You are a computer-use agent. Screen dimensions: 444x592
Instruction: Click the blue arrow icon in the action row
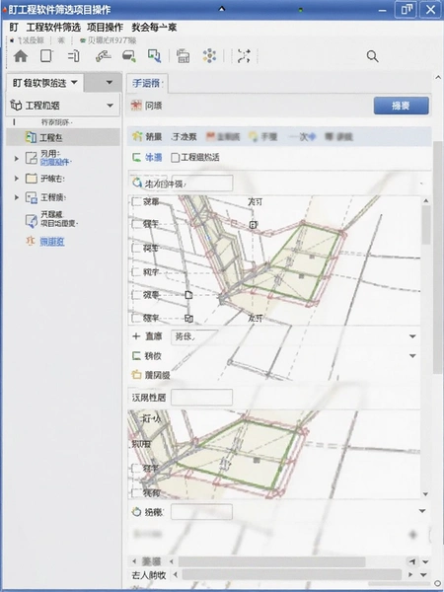(312, 136)
